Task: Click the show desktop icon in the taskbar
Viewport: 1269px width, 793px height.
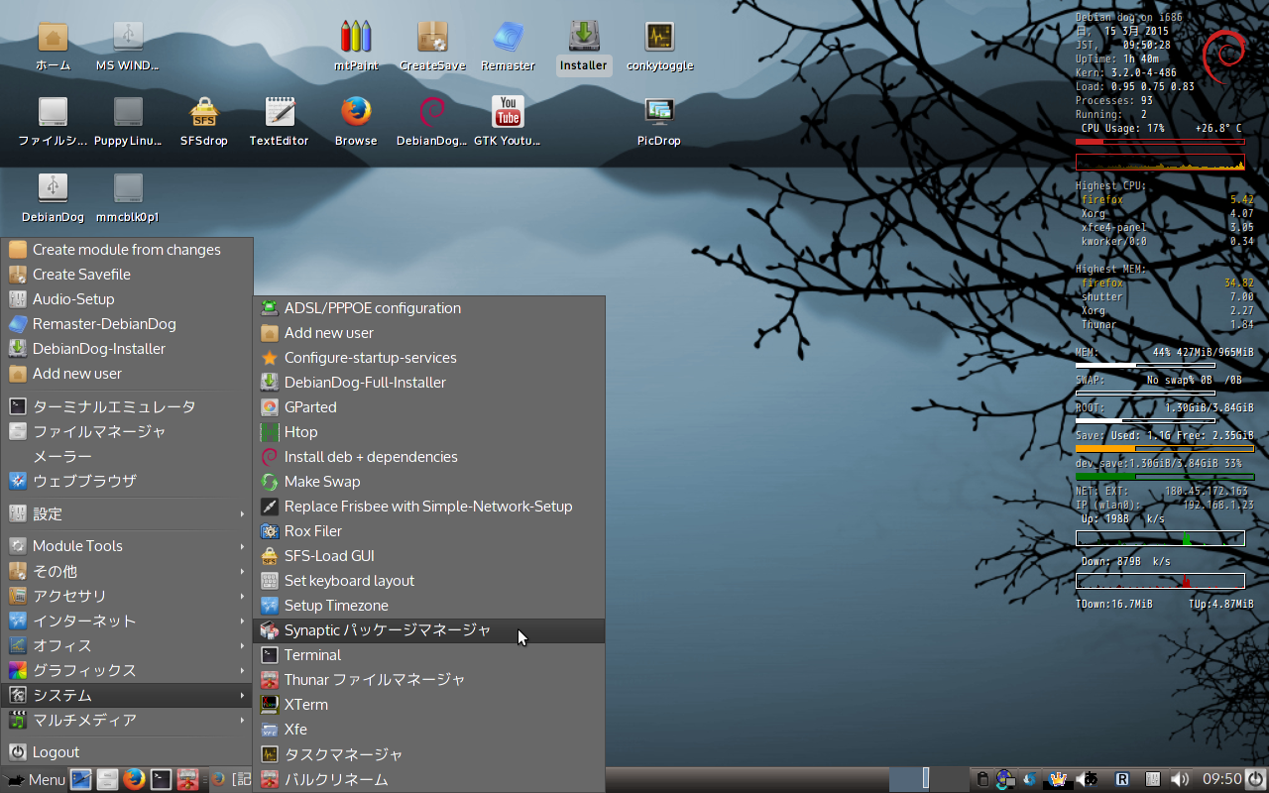Action: [81, 779]
